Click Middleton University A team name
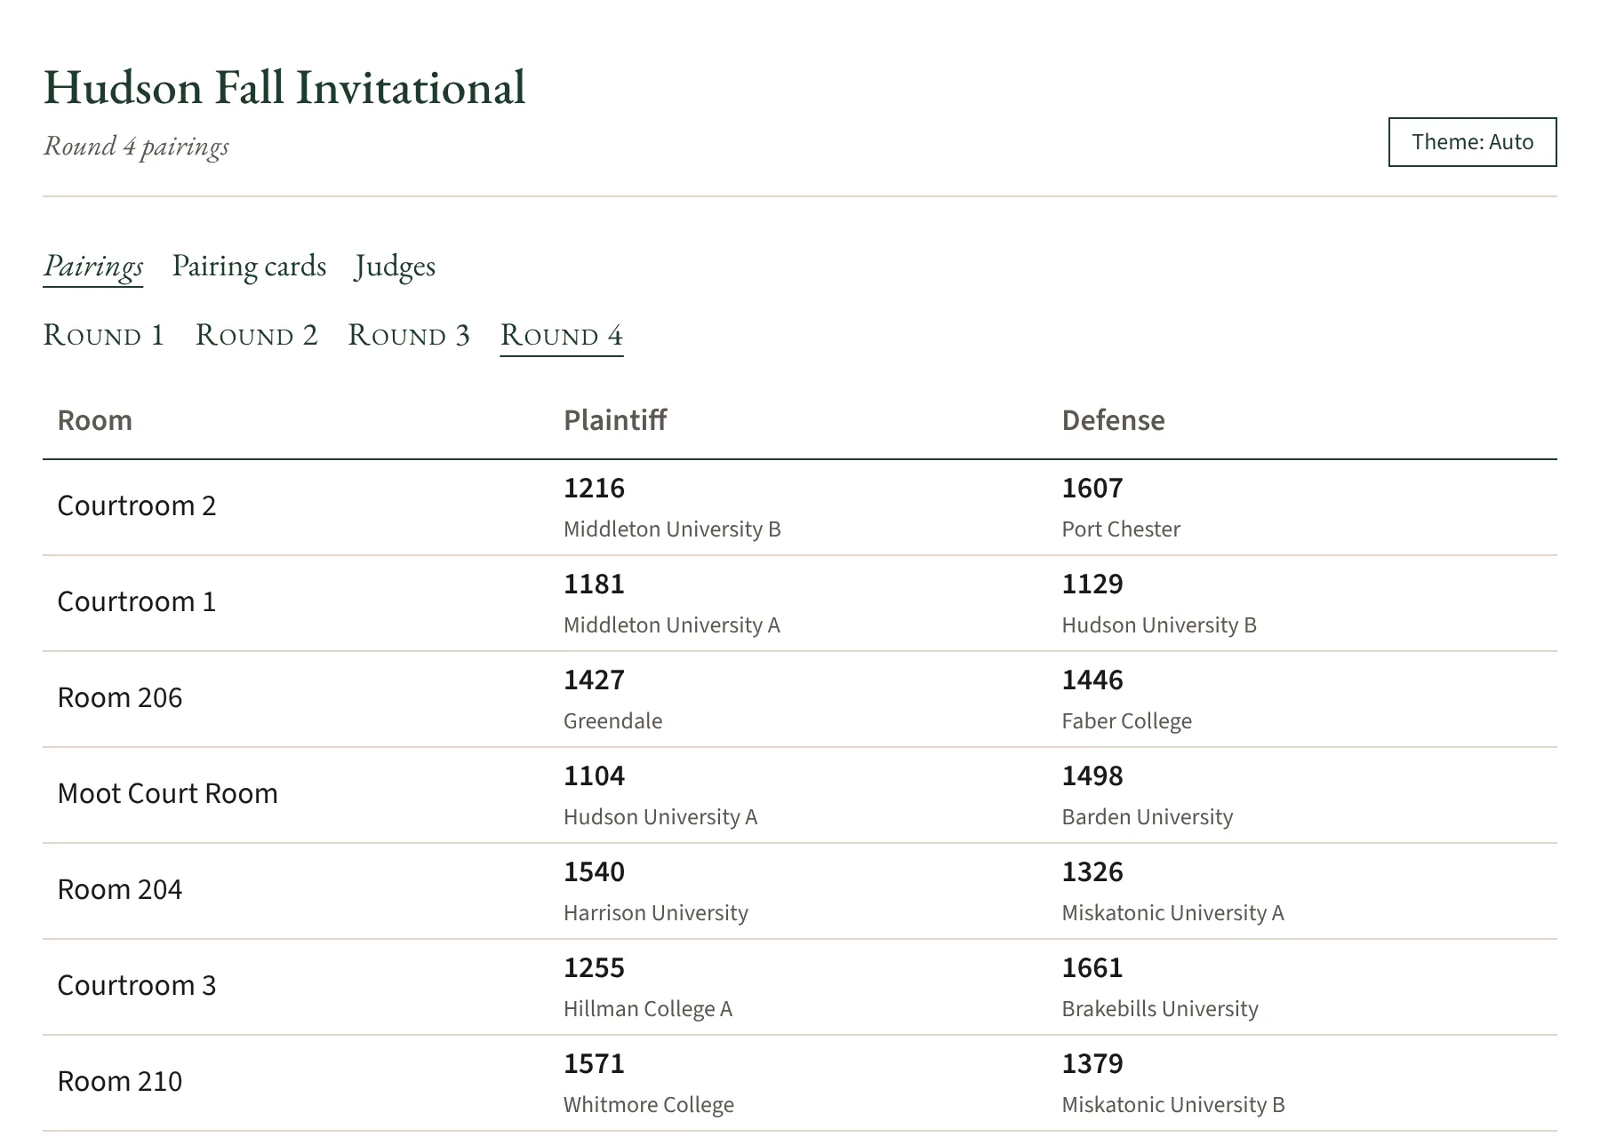This screenshot has width=1600, height=1137. tap(672, 625)
